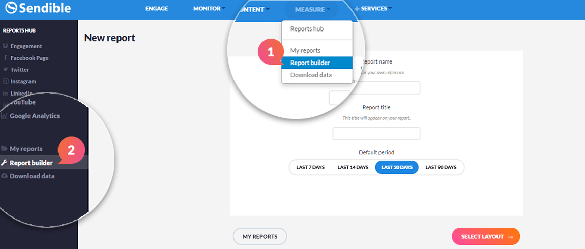The height and width of the screenshot is (249, 585).
Task: Select the Last 7 Days period
Action: click(x=310, y=167)
